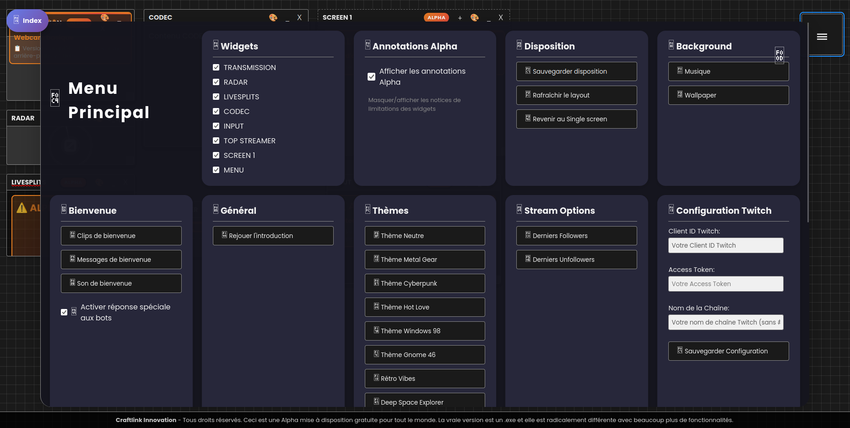Select Thème Cyberpunk
The height and width of the screenshot is (428, 850).
pos(424,283)
